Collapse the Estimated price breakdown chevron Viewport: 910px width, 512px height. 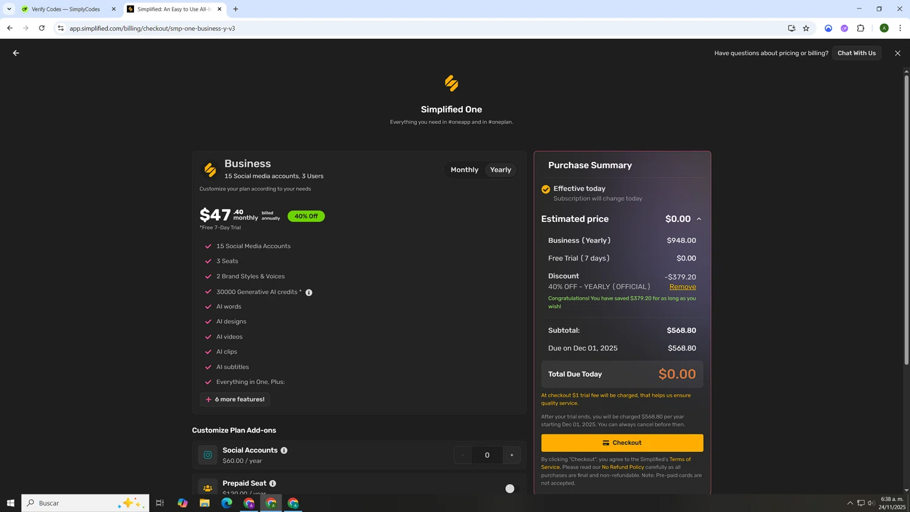tap(699, 219)
